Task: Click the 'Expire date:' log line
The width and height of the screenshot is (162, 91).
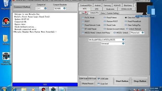Action: pos(20,24)
